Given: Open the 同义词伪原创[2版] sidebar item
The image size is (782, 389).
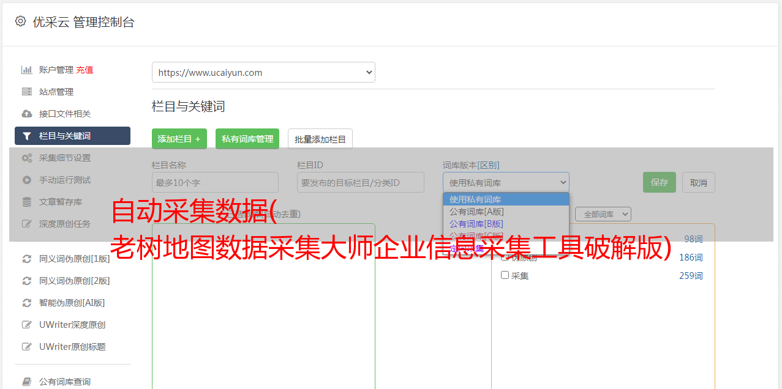Looking at the screenshot, I should pos(72,281).
